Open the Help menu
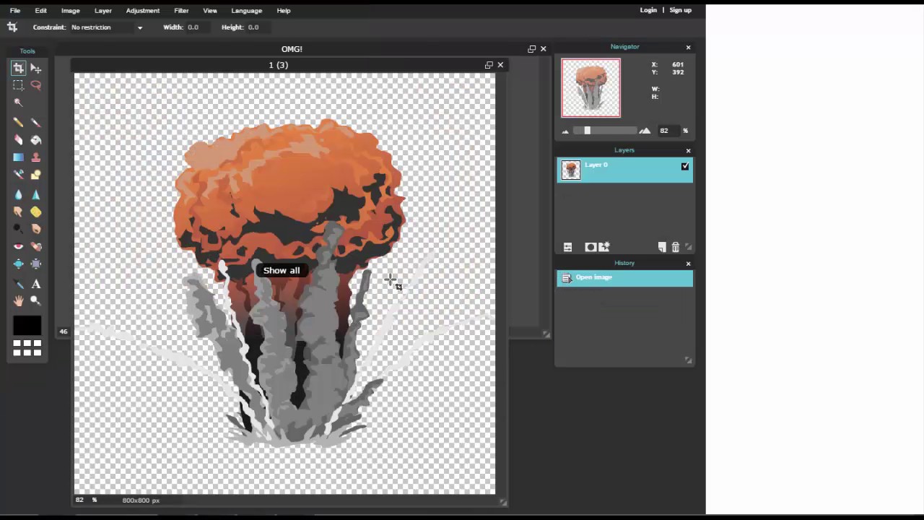The image size is (924, 520). pos(284,11)
